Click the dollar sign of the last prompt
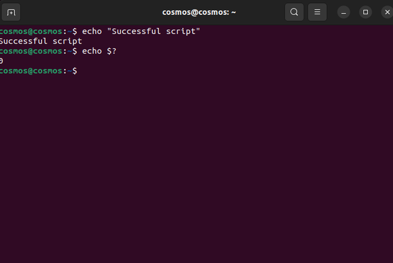The height and width of the screenshot is (263, 393). (74, 71)
